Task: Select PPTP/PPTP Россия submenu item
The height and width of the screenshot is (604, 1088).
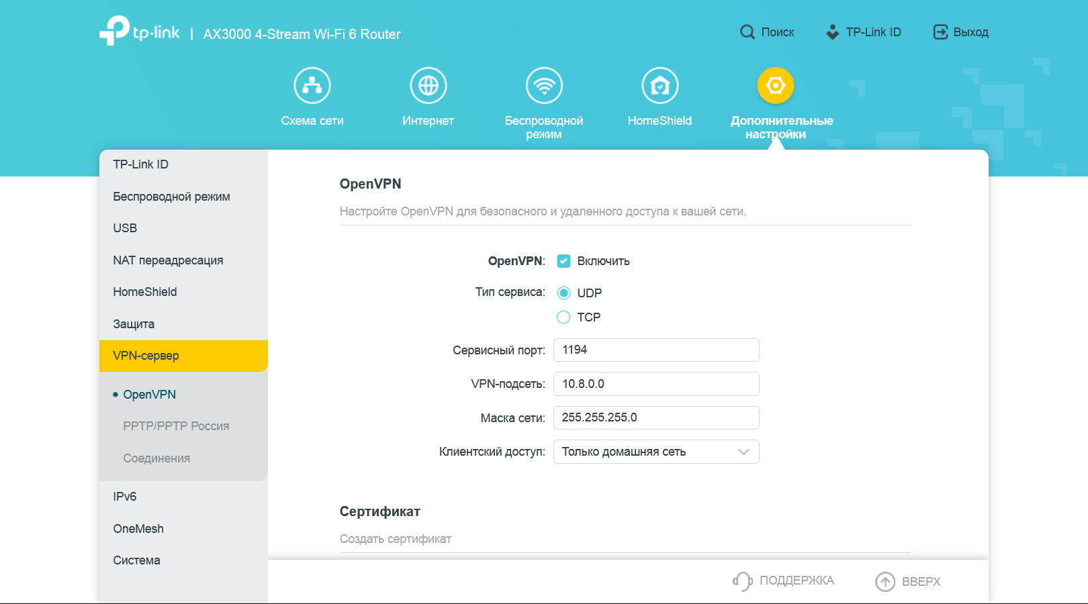Action: pos(176,426)
